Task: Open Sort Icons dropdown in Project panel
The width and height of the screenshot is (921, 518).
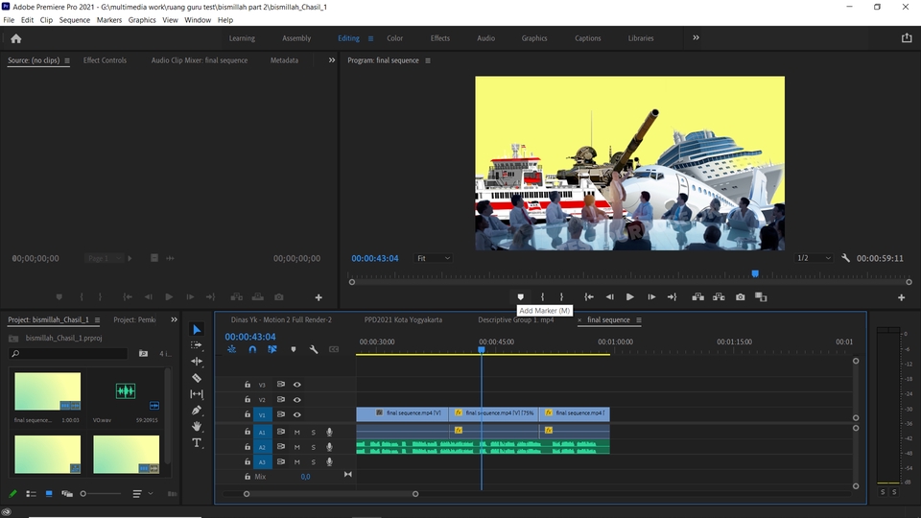Action: click(x=142, y=494)
